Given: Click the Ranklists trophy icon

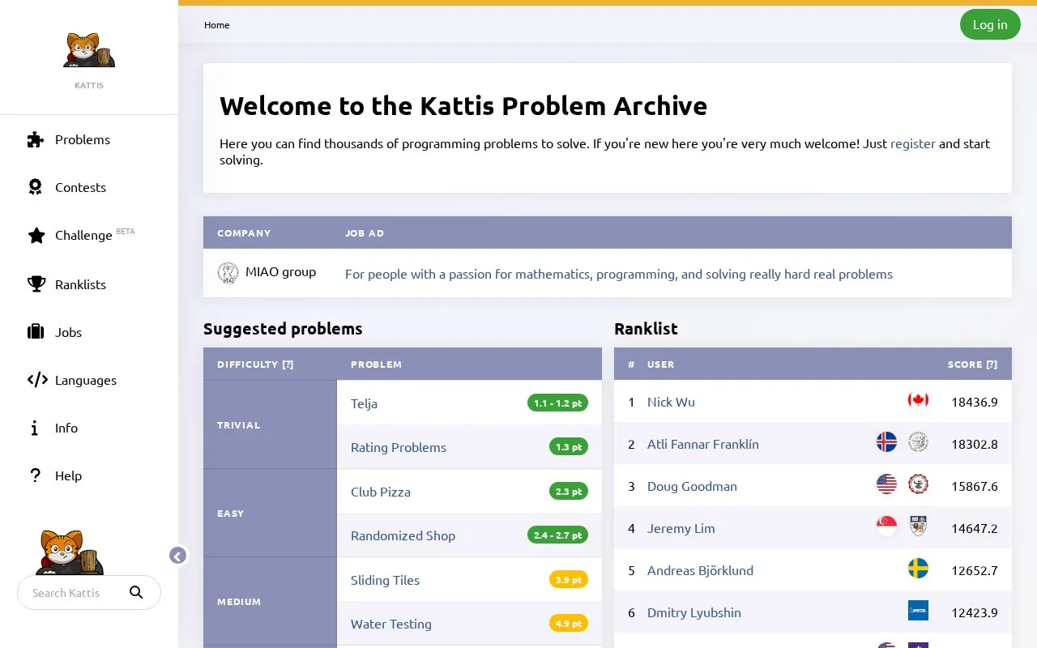Looking at the screenshot, I should [x=36, y=283].
